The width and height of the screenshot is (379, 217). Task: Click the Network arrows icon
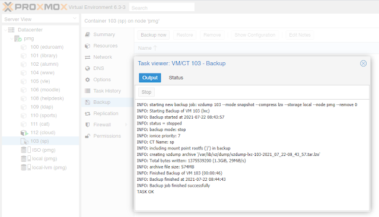pyautogui.click(x=88, y=58)
